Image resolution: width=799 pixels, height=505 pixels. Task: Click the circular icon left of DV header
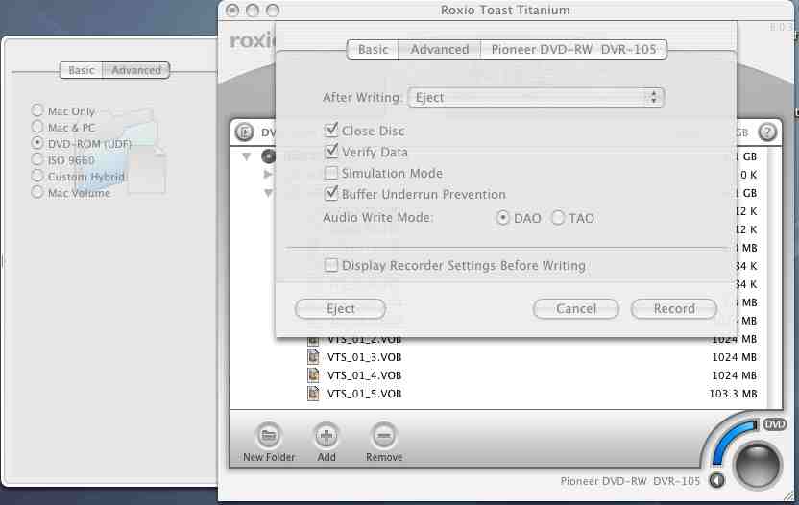[x=245, y=132]
